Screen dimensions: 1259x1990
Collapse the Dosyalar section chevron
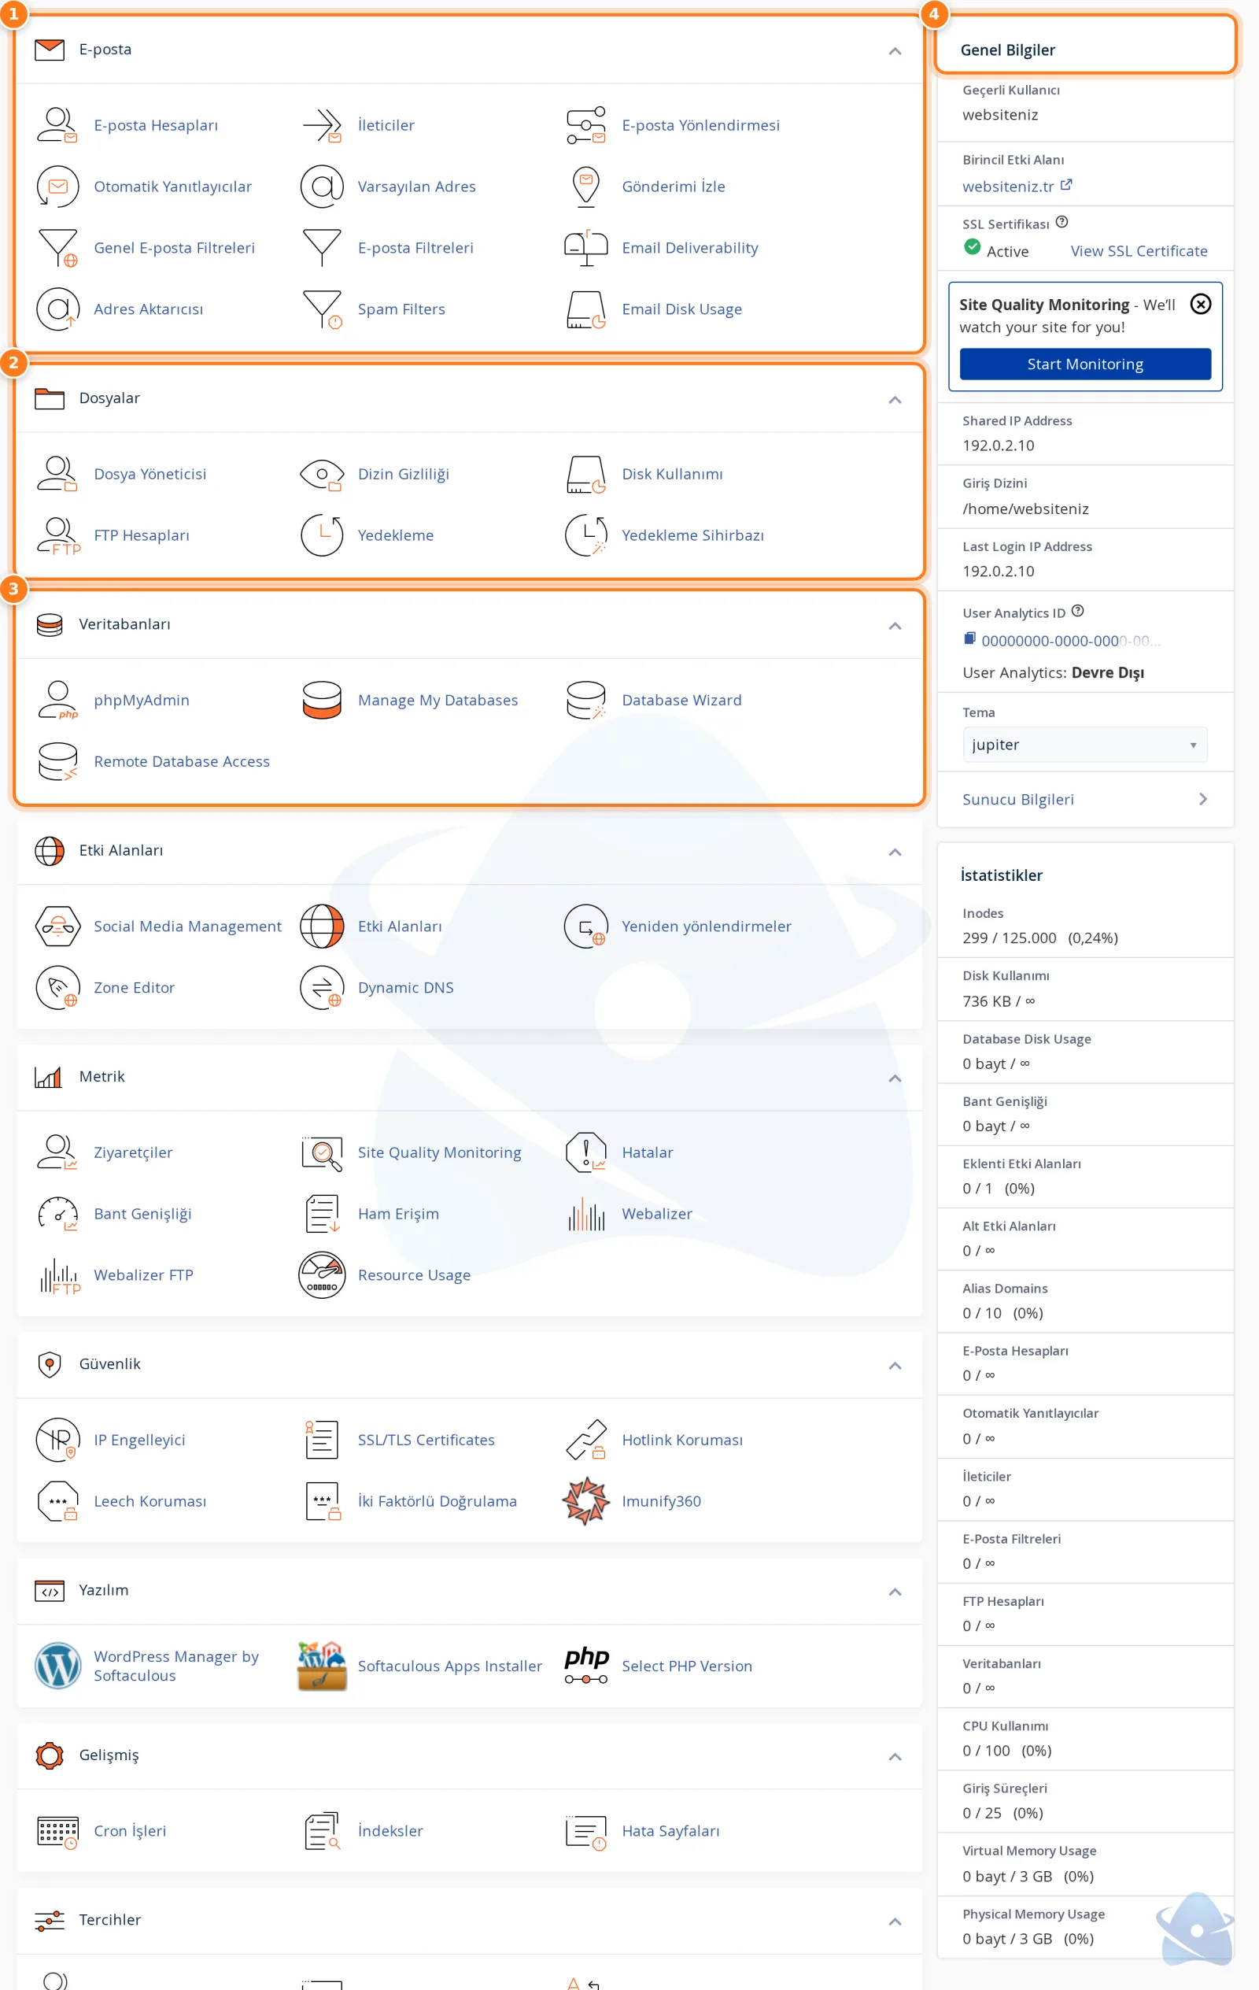(894, 400)
